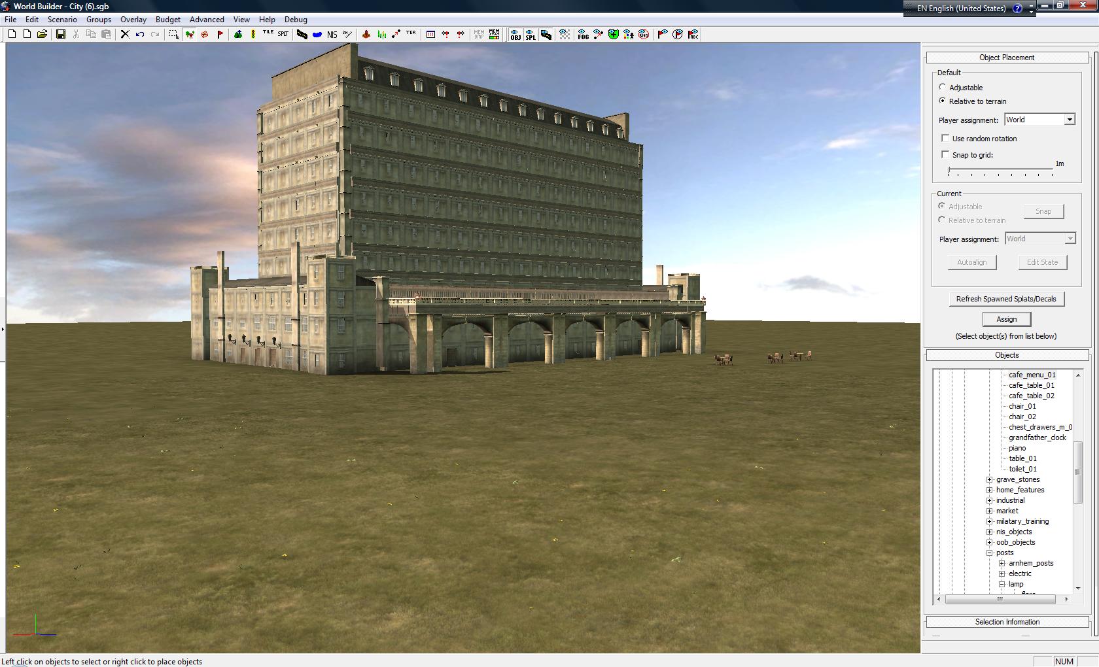Click the black road spline tool icon
The height and width of the screenshot is (667, 1099).
coord(302,35)
